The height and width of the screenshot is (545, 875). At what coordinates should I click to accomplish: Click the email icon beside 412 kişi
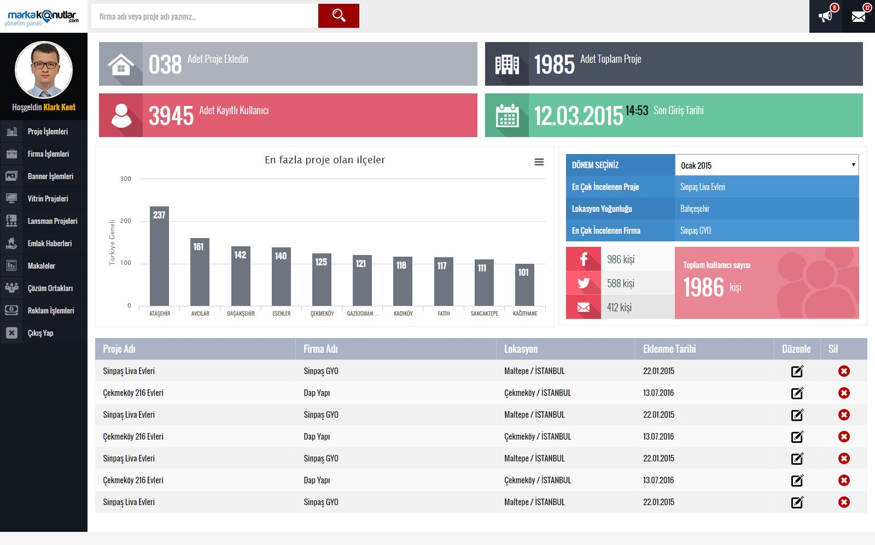[x=584, y=307]
